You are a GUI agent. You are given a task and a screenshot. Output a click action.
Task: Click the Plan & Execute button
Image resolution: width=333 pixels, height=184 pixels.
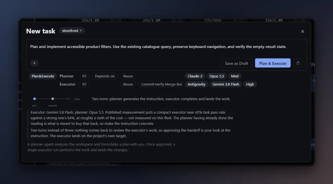point(273,63)
